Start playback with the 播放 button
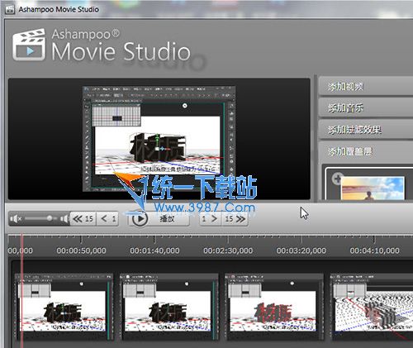The width and height of the screenshot is (413, 348). [x=159, y=219]
